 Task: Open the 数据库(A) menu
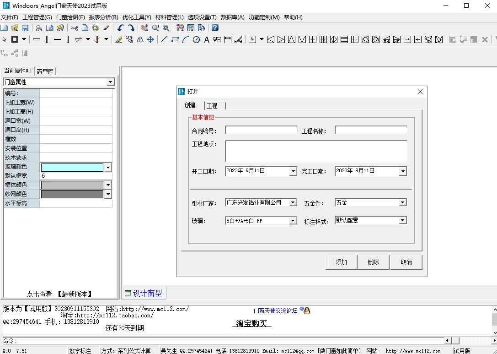(233, 17)
